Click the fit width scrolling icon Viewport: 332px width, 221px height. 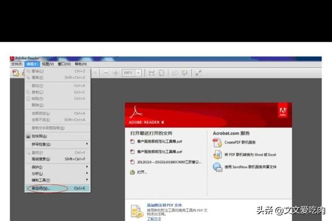point(151,73)
